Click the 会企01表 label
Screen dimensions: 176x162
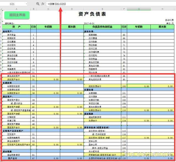pos(169,20)
